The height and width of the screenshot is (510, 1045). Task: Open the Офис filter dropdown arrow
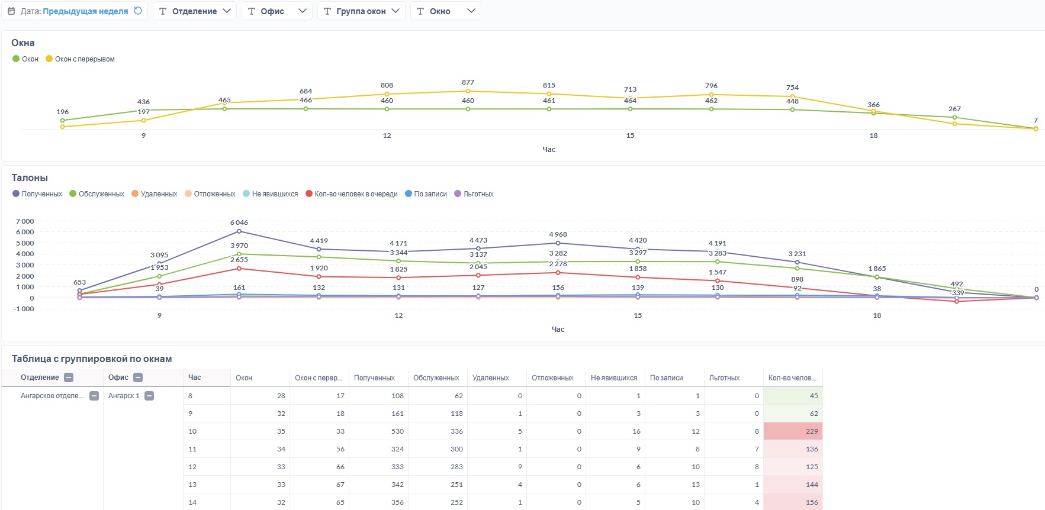[x=303, y=11]
